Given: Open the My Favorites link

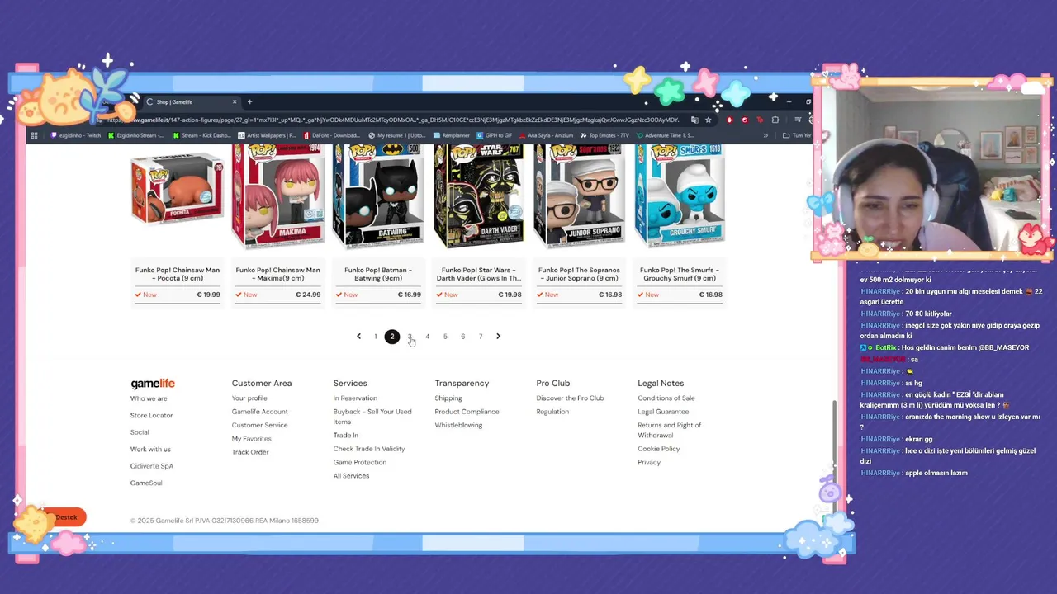Looking at the screenshot, I should click(252, 439).
